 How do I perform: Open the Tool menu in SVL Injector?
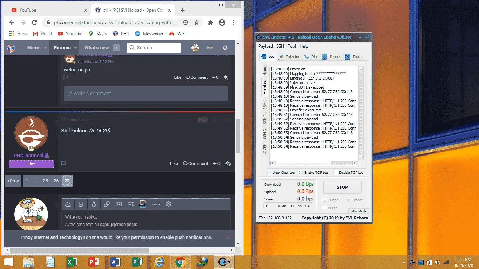(292, 46)
